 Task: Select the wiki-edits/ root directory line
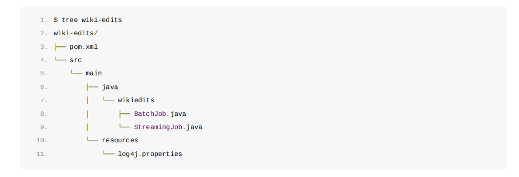76,33
